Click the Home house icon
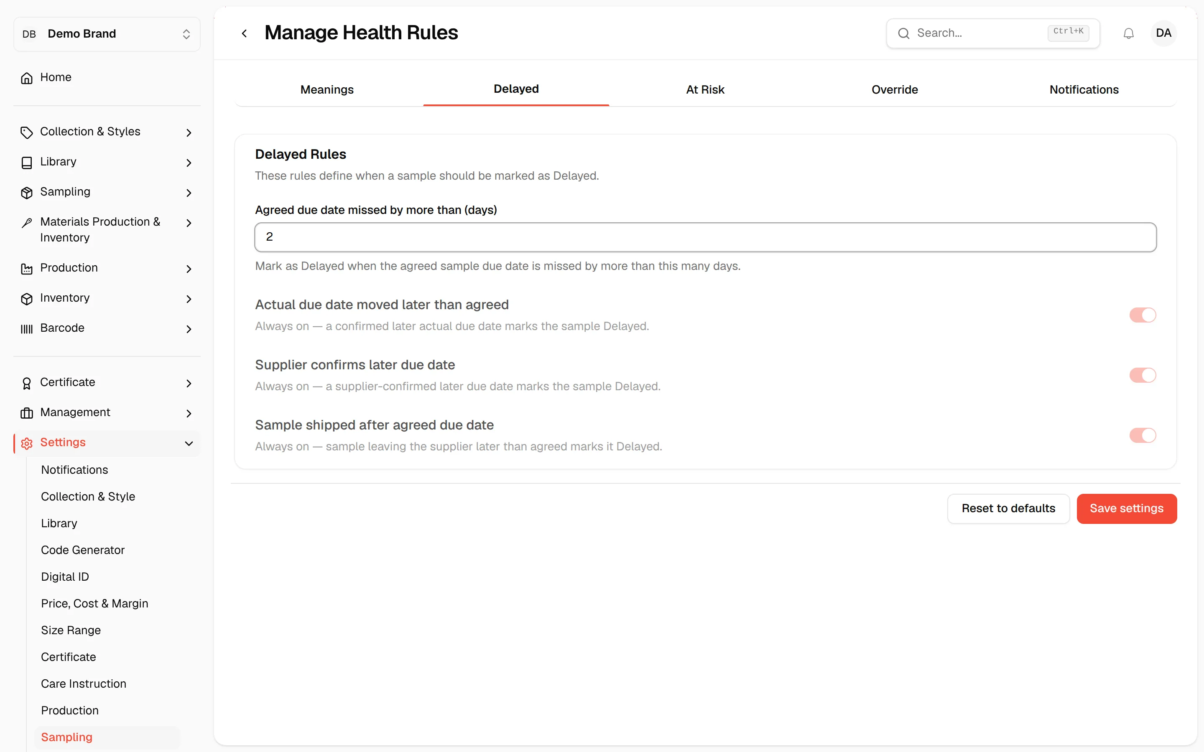The height and width of the screenshot is (752, 1204). tap(27, 78)
